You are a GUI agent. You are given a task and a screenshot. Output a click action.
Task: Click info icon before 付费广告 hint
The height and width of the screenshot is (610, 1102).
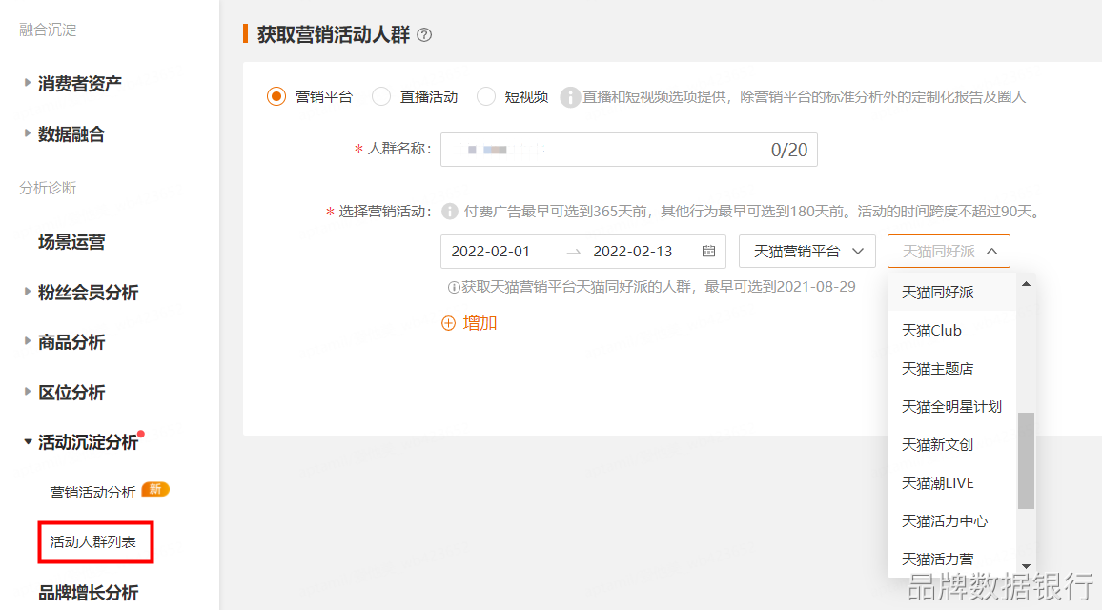450,211
